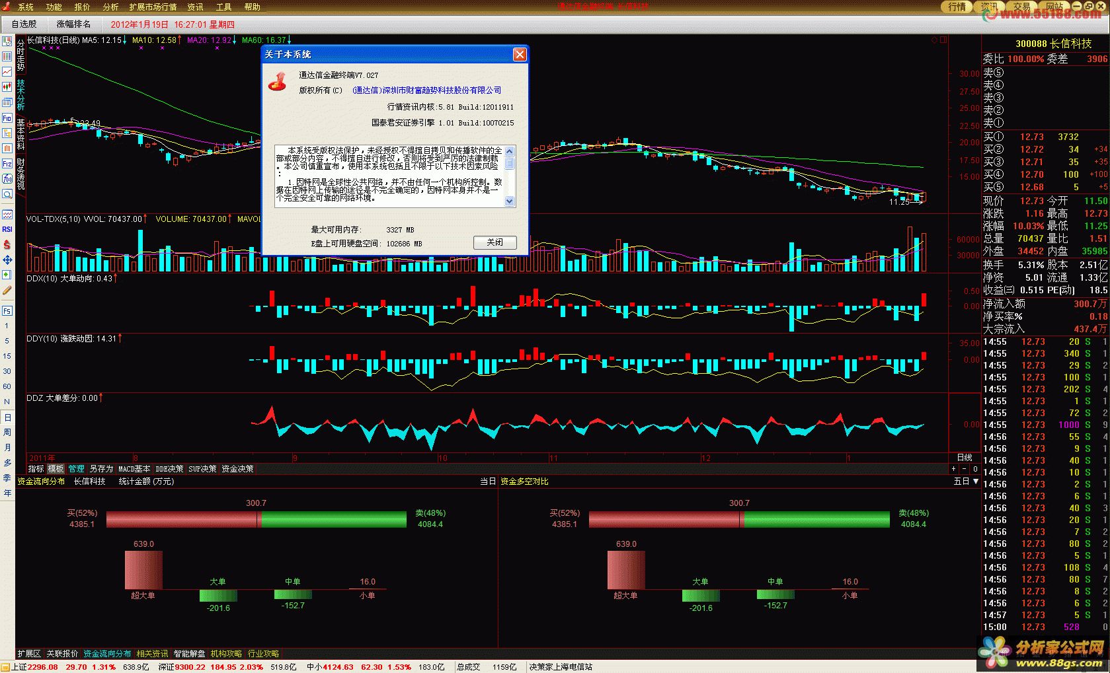The width and height of the screenshot is (1110, 673).
Task: Click the stock title 300088 长信科技
Action: [1053, 44]
